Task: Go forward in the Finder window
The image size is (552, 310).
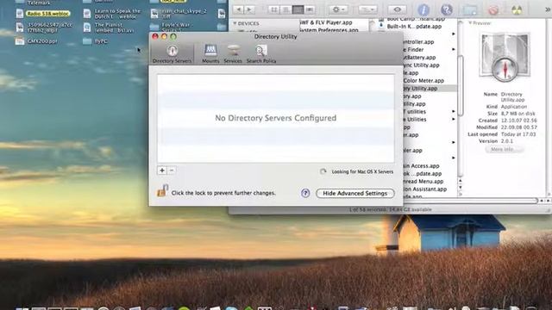Action: coord(249,9)
